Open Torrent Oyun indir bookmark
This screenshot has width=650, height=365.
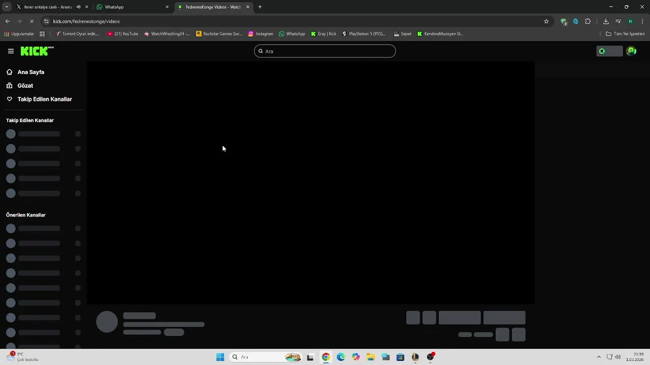point(78,34)
